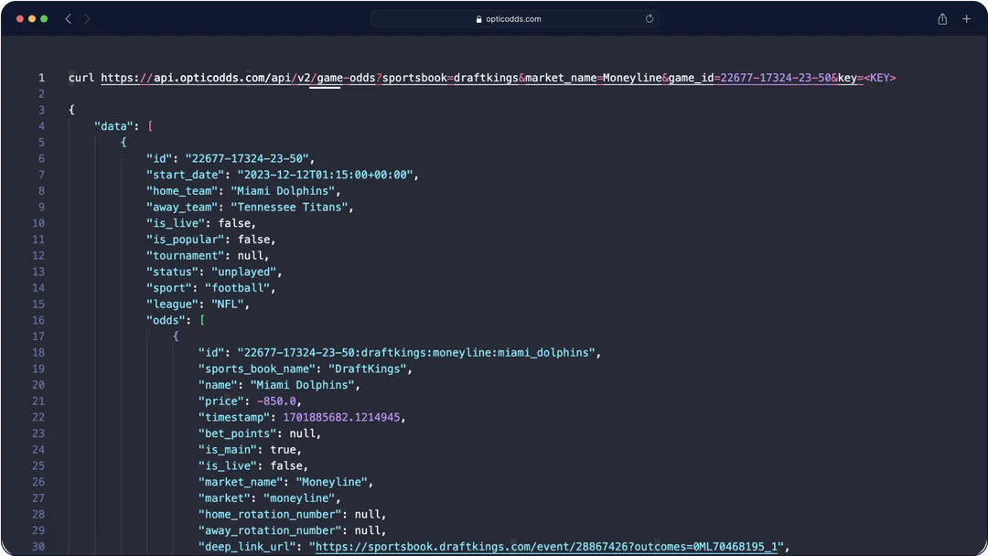The image size is (988, 556).
Task: Select the timestamp value 1701885682.1214945
Action: [341, 418]
